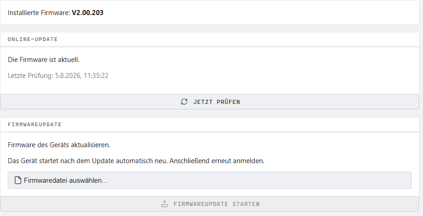Click the last check time 11:35:22
This screenshot has height=216, width=423.
[96, 76]
